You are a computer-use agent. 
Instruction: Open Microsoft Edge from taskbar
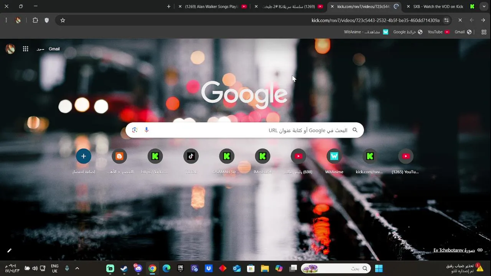point(166,268)
